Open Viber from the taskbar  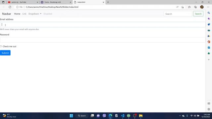104,116
